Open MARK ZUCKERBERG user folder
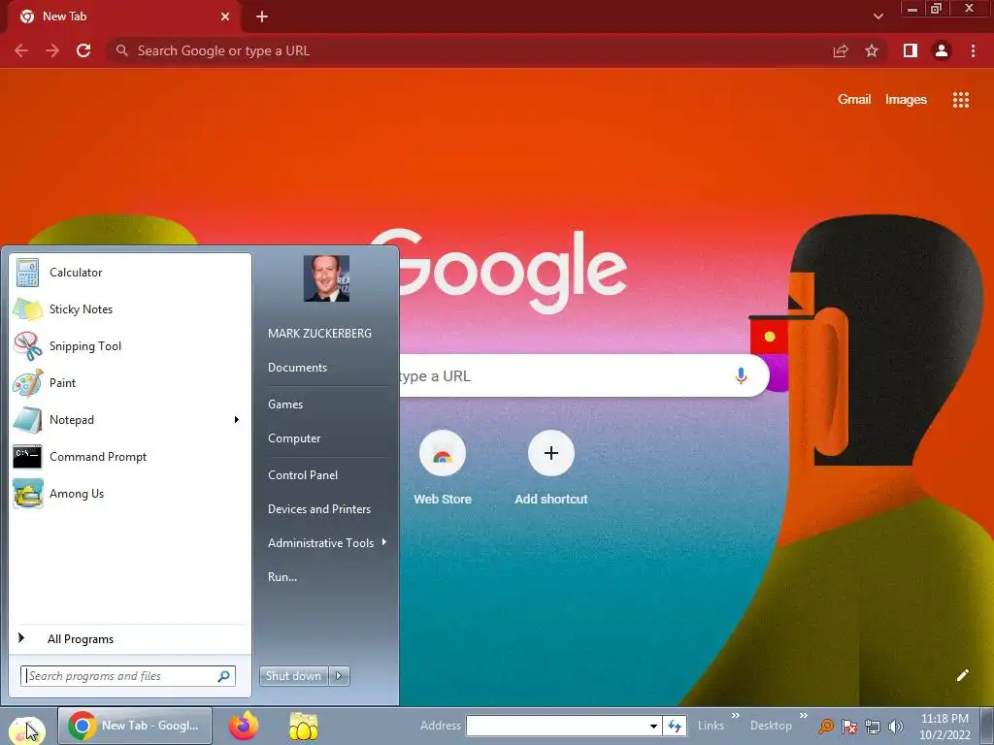The height and width of the screenshot is (745, 994). [x=319, y=334]
